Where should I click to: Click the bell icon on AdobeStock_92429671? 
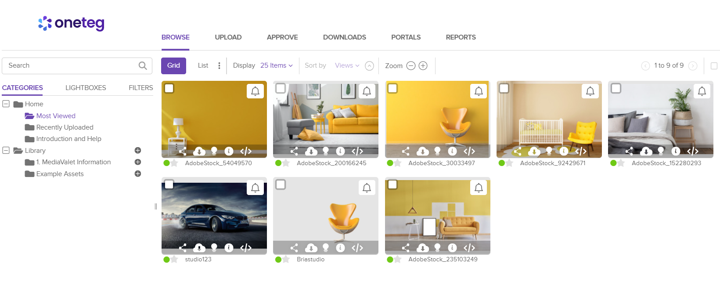(590, 91)
